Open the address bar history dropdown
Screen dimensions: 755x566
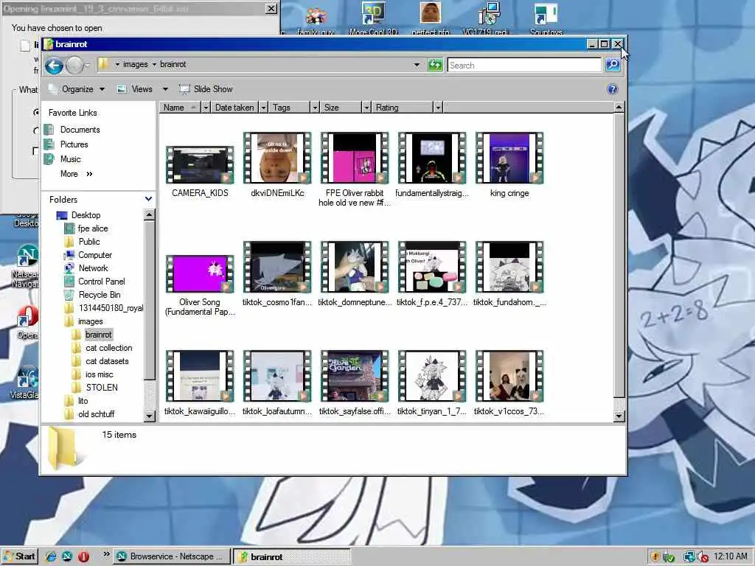pos(417,65)
